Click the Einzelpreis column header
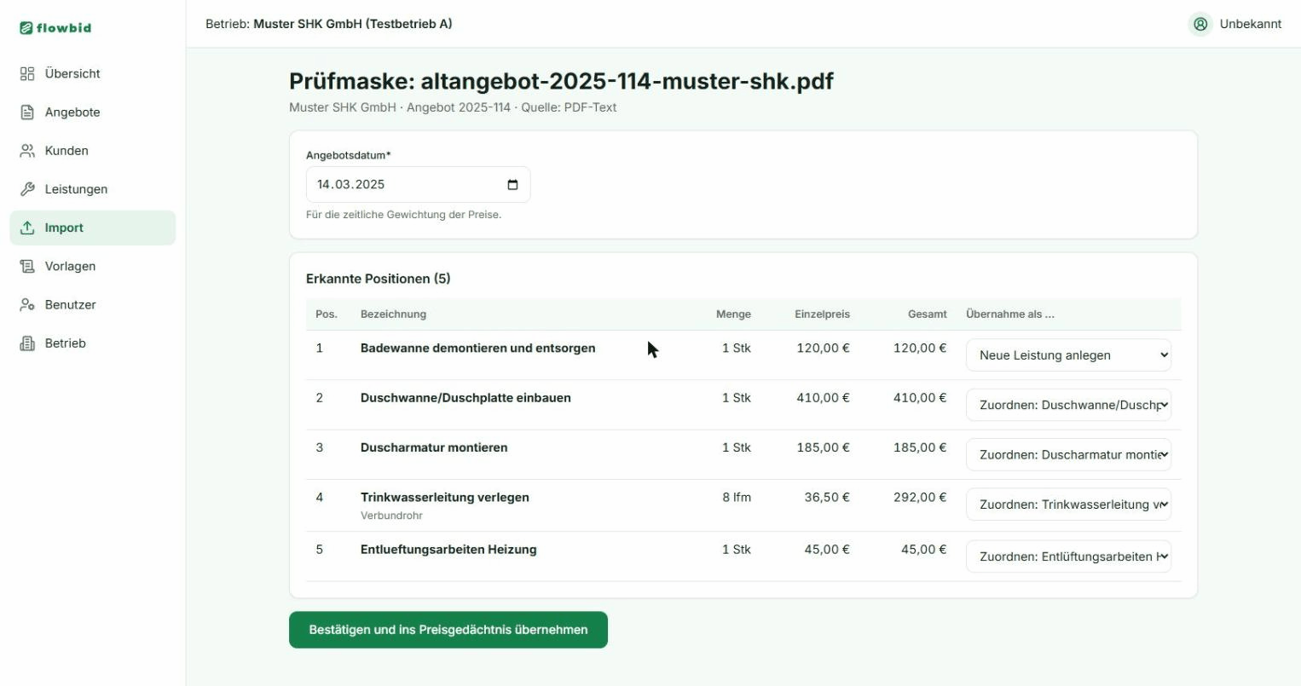This screenshot has height=686, width=1301. point(822,314)
